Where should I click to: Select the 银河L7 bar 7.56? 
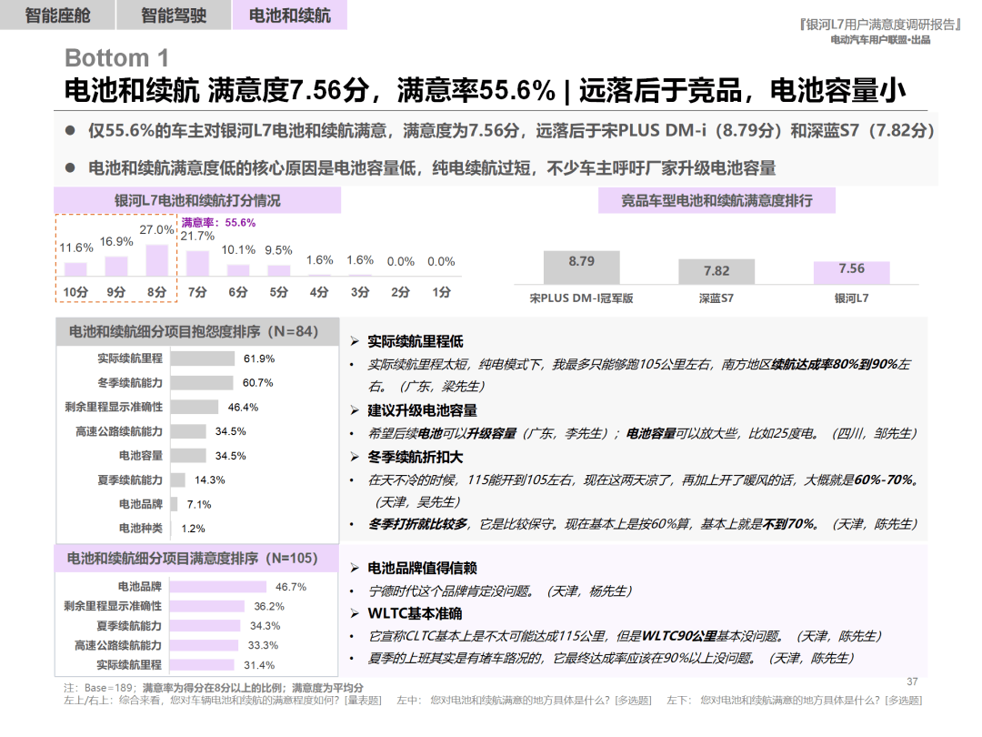pos(852,273)
